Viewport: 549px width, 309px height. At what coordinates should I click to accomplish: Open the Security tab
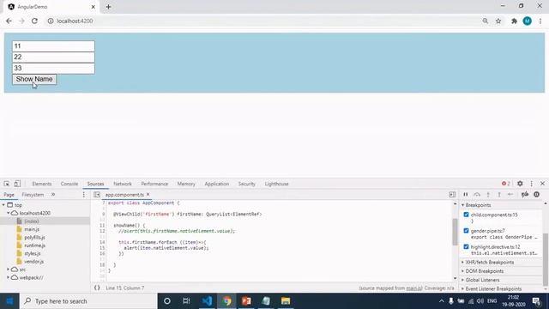(x=247, y=184)
